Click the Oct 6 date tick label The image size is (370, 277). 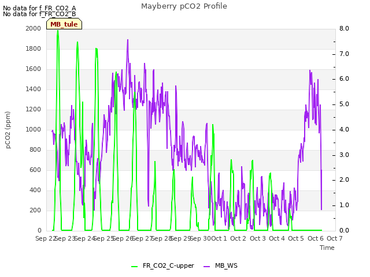coord(316,238)
